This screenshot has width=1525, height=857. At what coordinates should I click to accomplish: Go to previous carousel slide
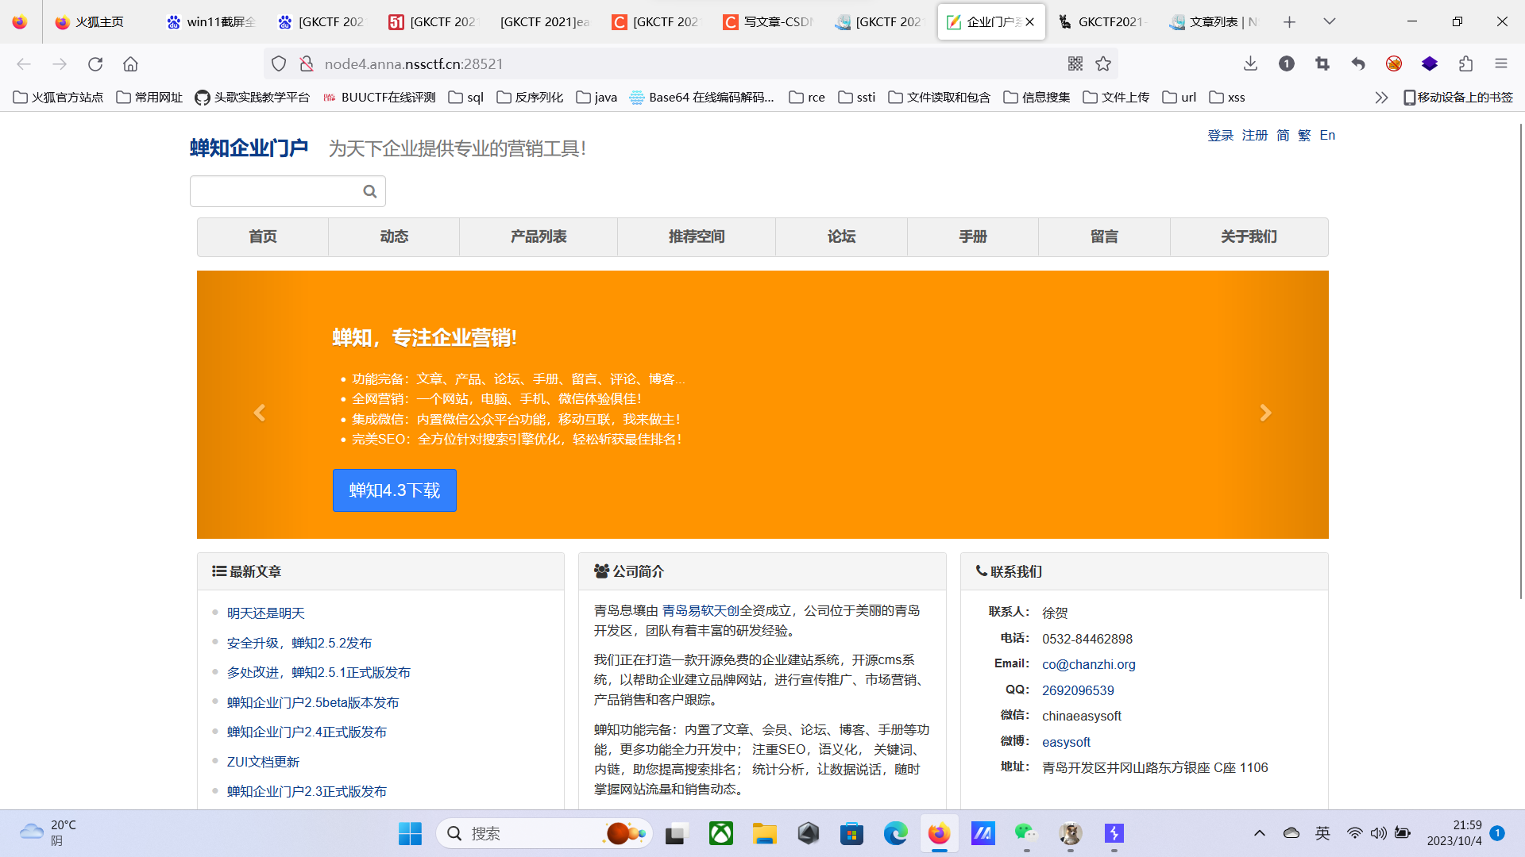tap(260, 413)
